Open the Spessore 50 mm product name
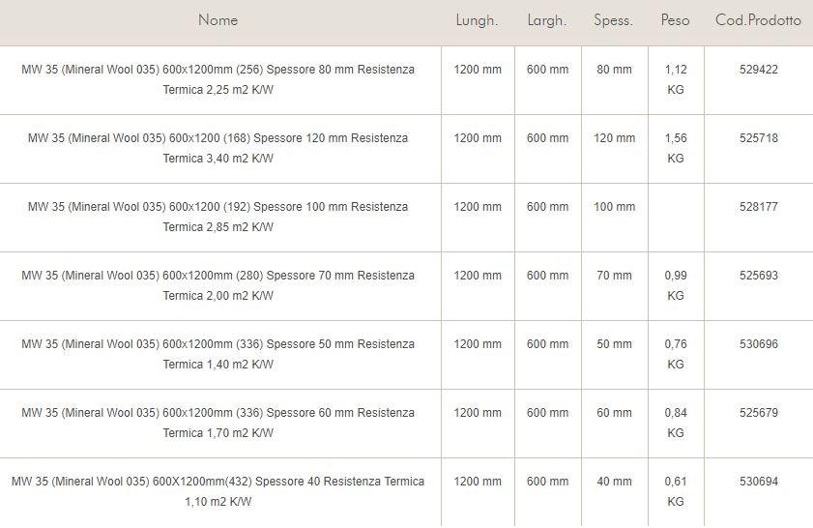Viewport: 813px width, 528px height. [218, 354]
